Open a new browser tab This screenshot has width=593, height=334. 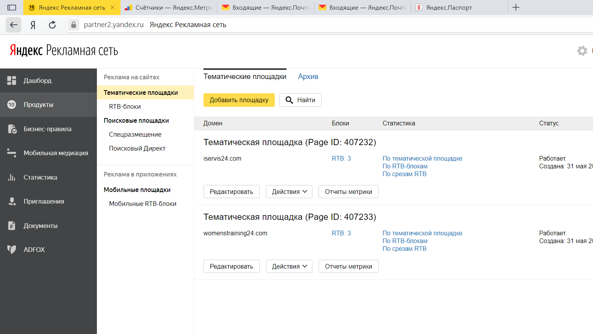[x=516, y=7]
